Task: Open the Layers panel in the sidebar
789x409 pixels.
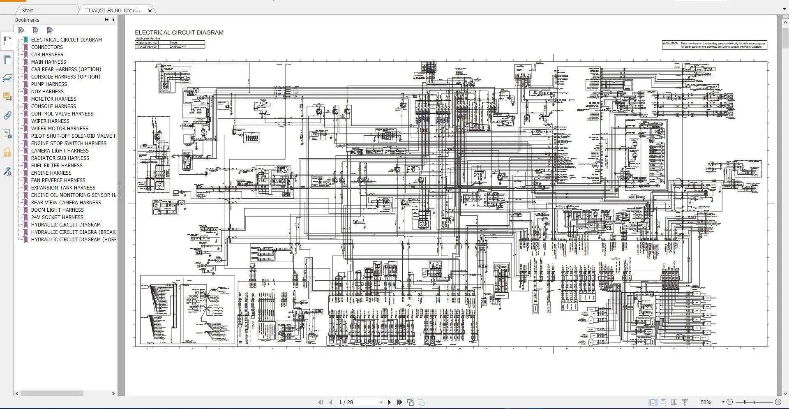Action: pos(7,78)
